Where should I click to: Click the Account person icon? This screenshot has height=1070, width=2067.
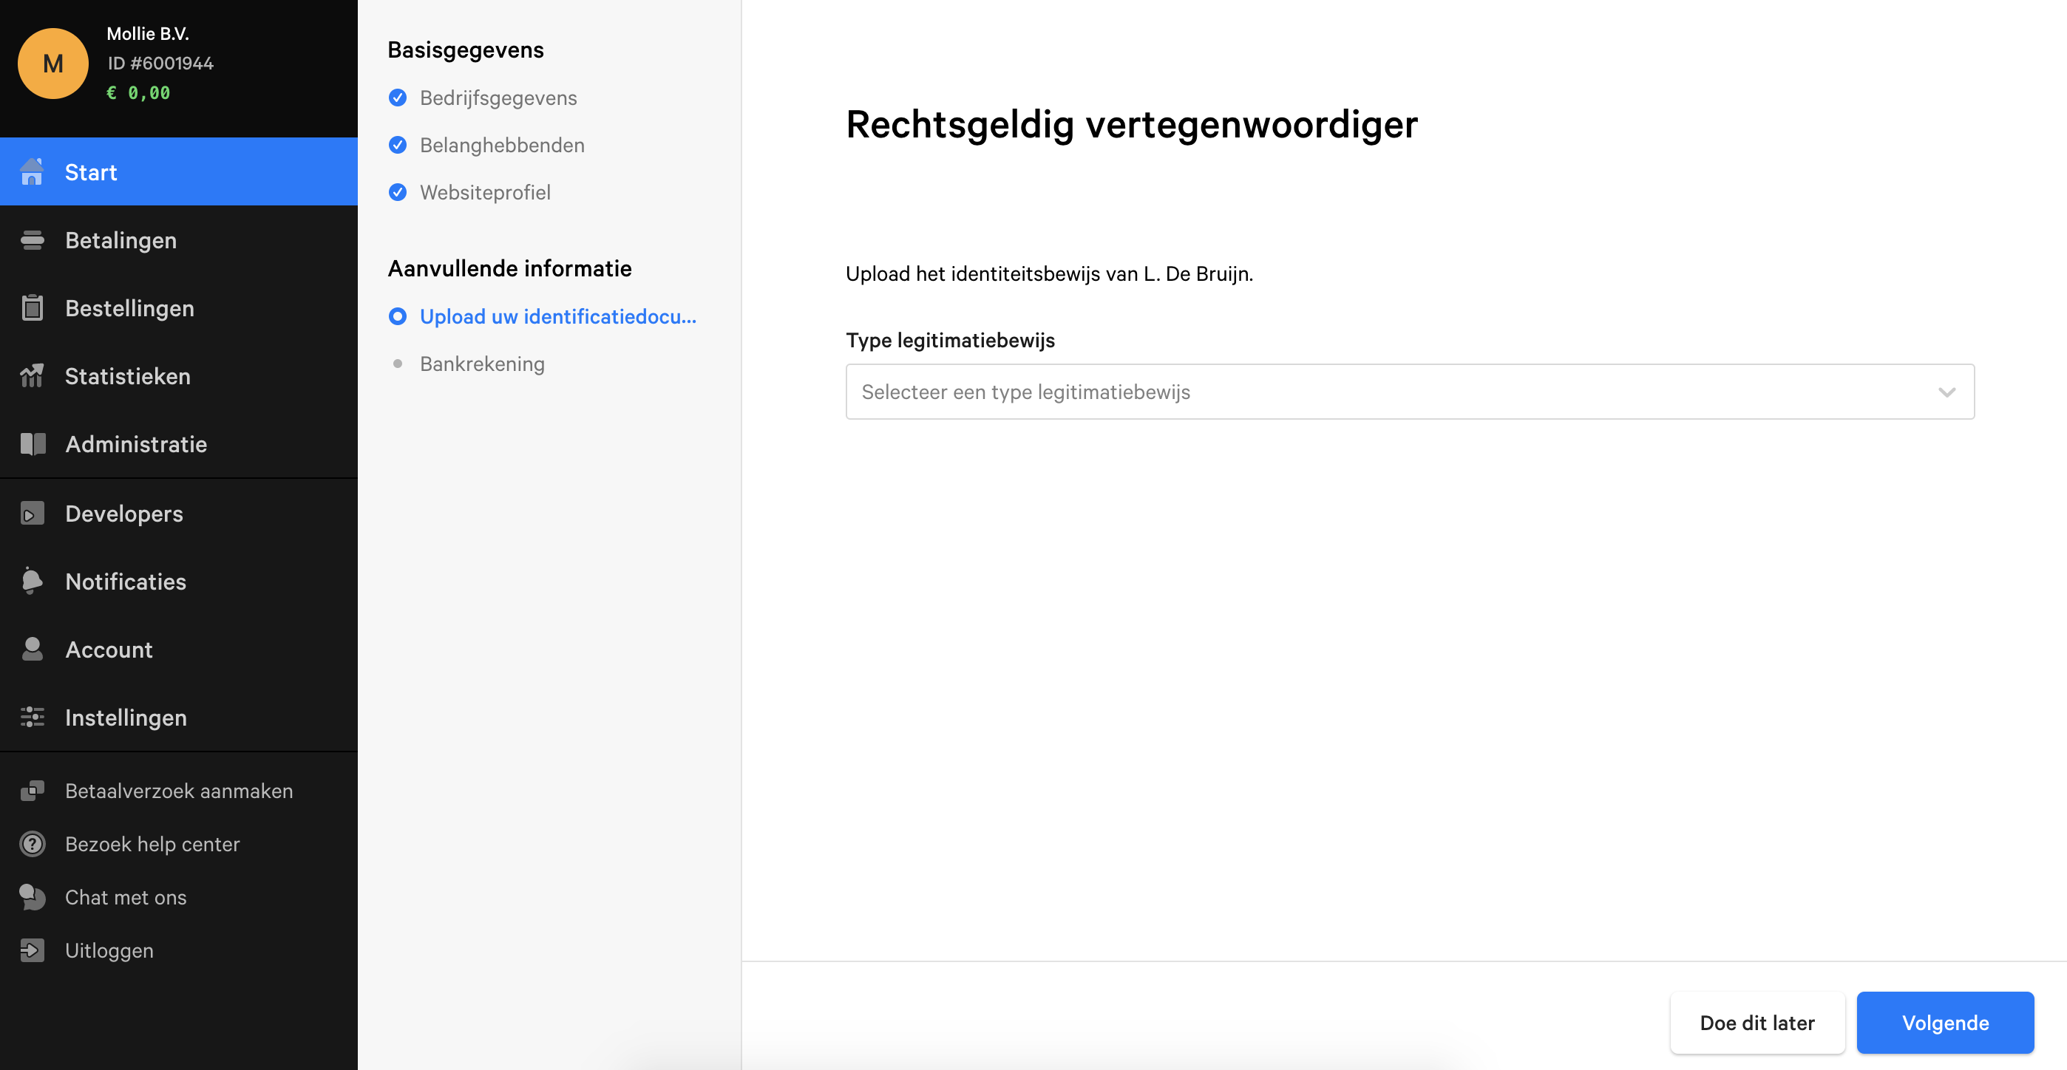pos(32,649)
